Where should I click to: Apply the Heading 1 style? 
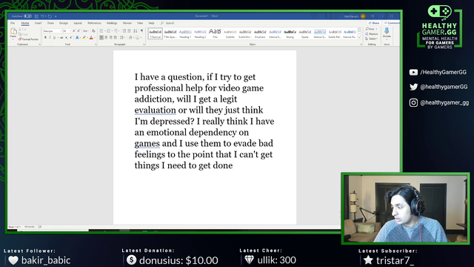click(185, 33)
